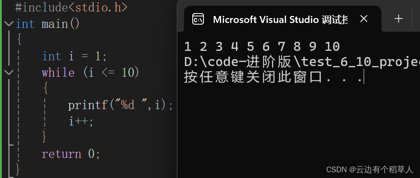Click the closing brace of main function
Viewport: 420px width, 178px height.
point(18,168)
